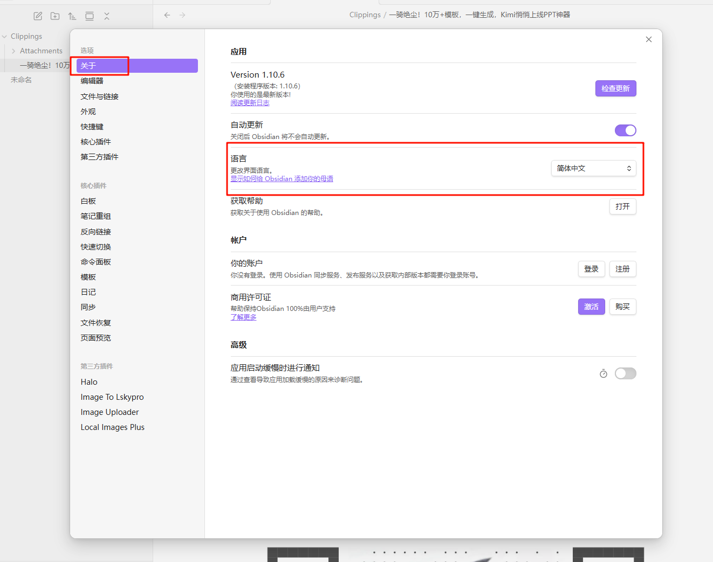
Task: Select 快捷键 in settings sidebar
Action: 92,127
